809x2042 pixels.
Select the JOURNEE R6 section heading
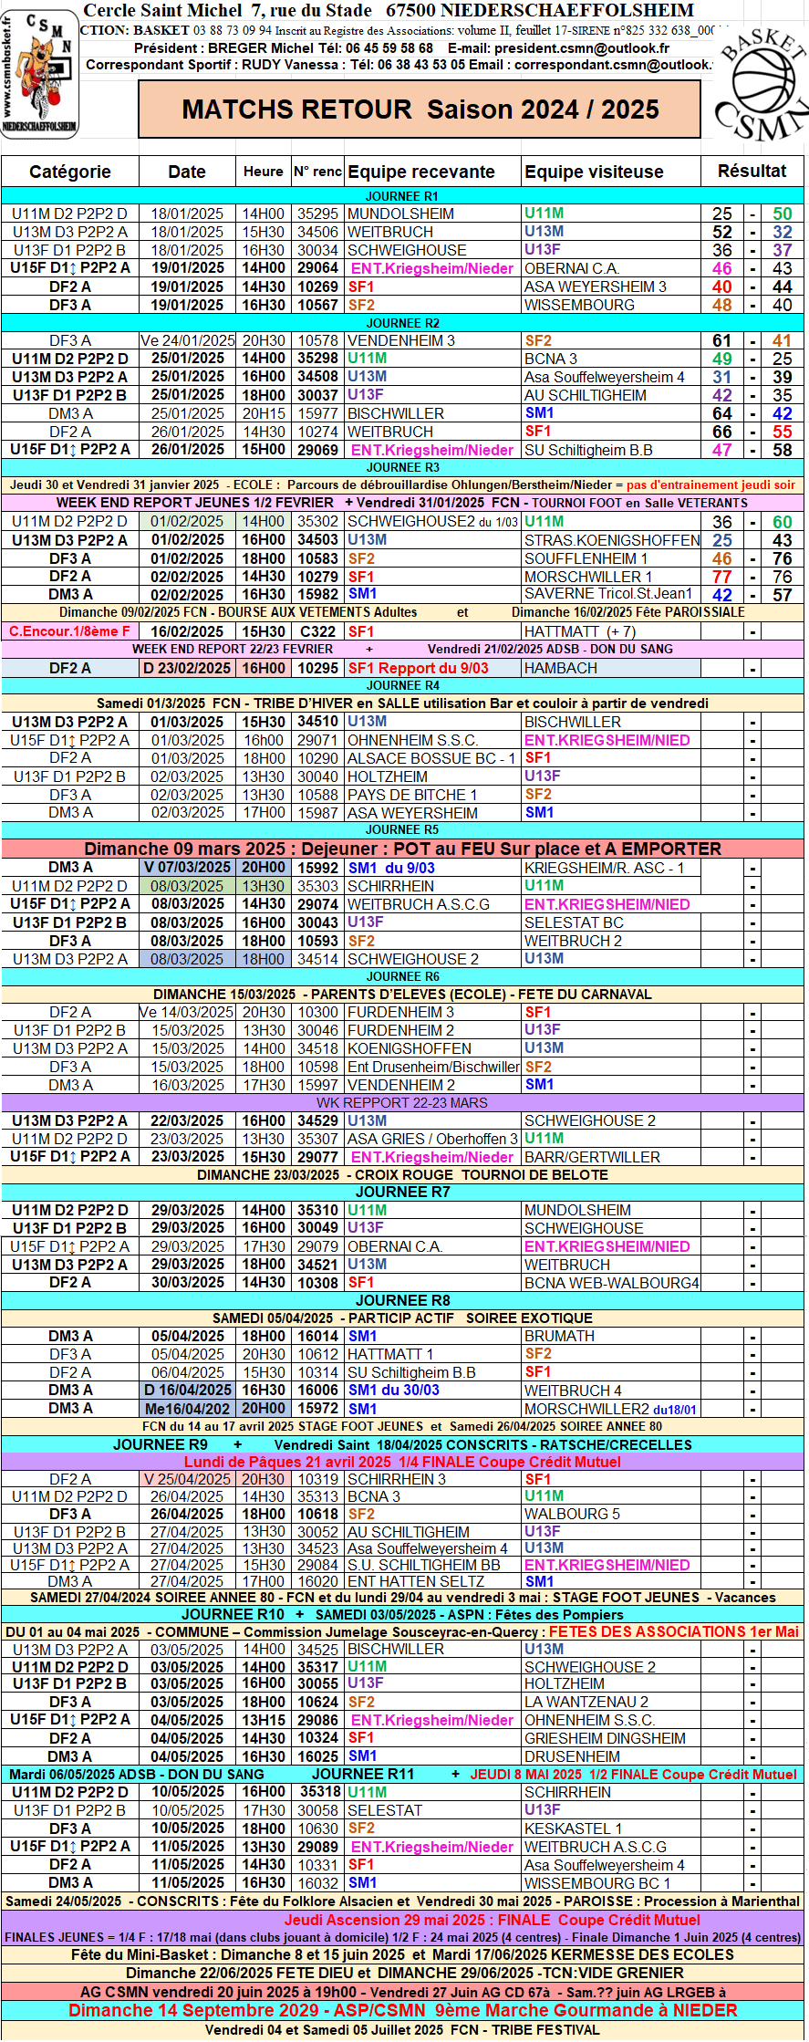tap(402, 976)
